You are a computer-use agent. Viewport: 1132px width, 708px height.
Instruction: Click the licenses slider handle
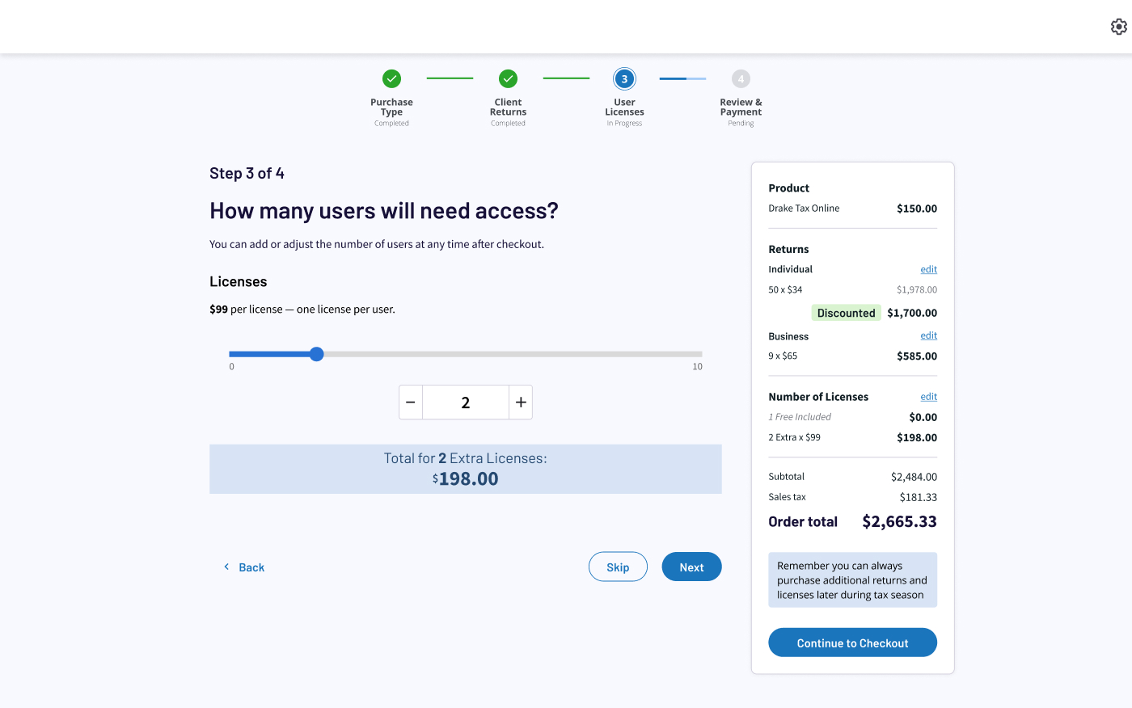click(317, 354)
